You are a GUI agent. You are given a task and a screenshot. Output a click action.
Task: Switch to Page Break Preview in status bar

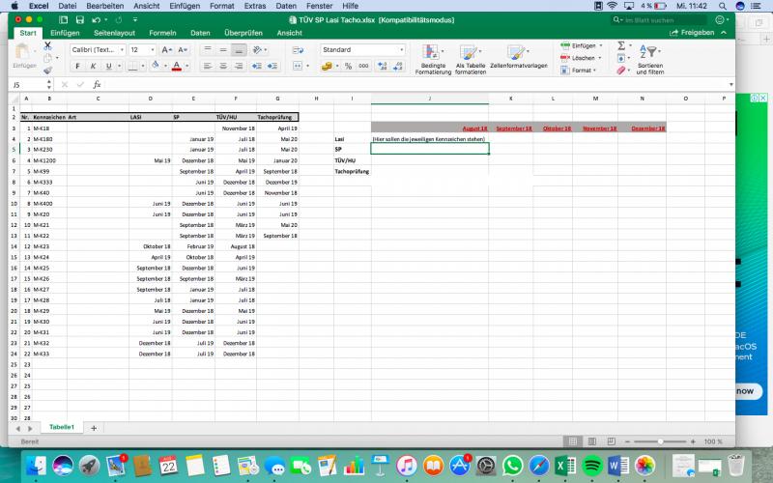pos(611,441)
